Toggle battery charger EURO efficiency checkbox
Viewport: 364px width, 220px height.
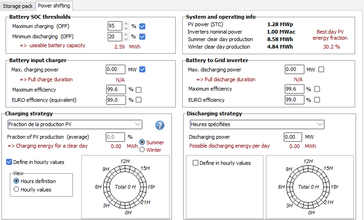(x=138, y=100)
